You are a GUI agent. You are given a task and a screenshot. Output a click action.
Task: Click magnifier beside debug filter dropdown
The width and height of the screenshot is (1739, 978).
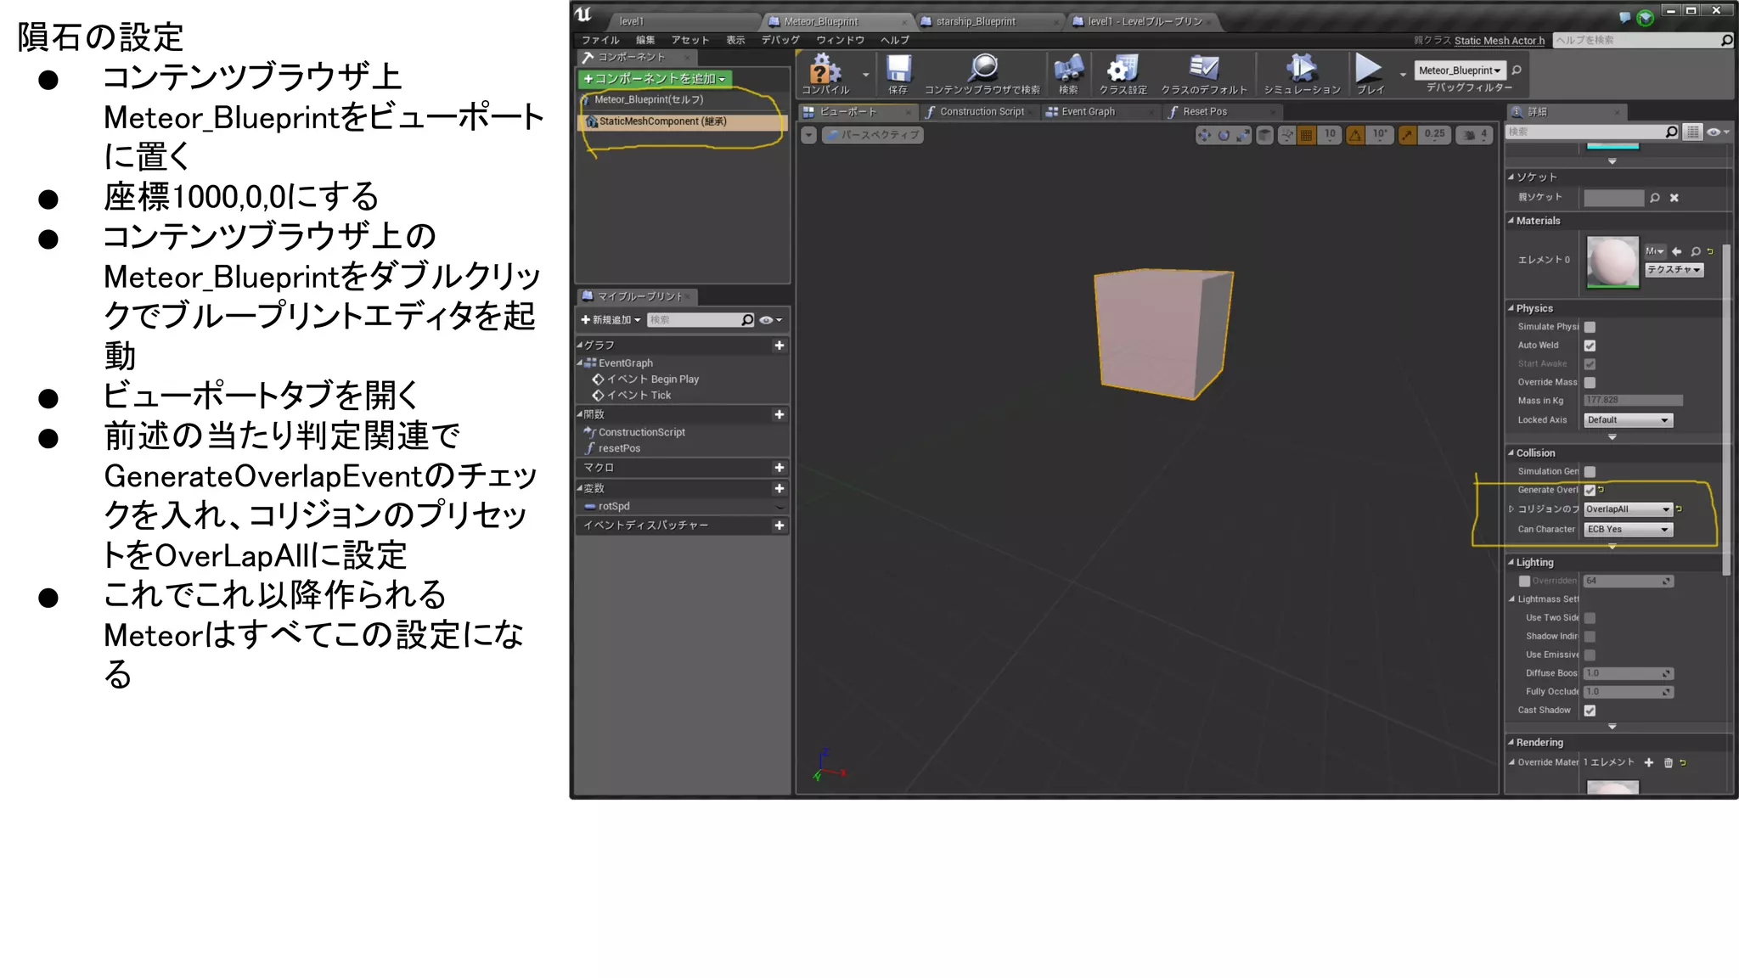click(1517, 70)
